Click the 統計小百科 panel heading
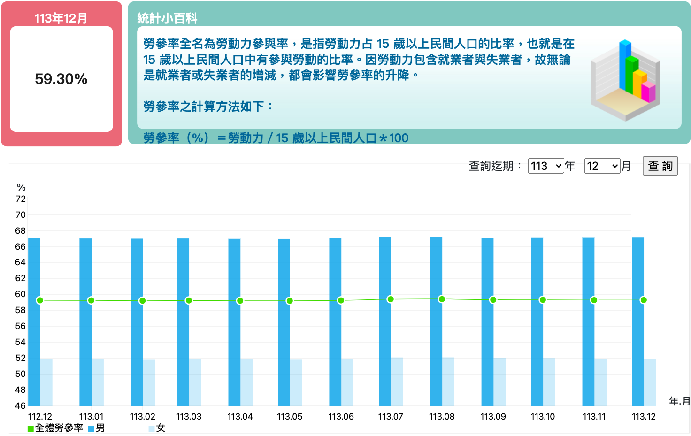Image resolution: width=691 pixels, height=436 pixels. coord(167,18)
